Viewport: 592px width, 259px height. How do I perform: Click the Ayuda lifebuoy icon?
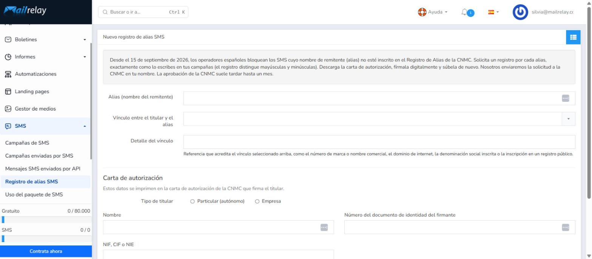(422, 12)
